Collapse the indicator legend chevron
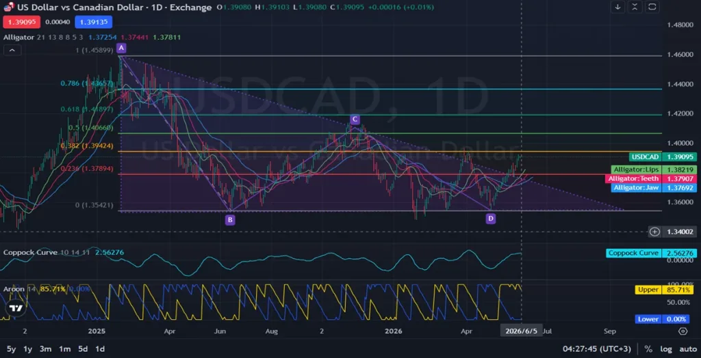701x358 pixels. point(12,51)
